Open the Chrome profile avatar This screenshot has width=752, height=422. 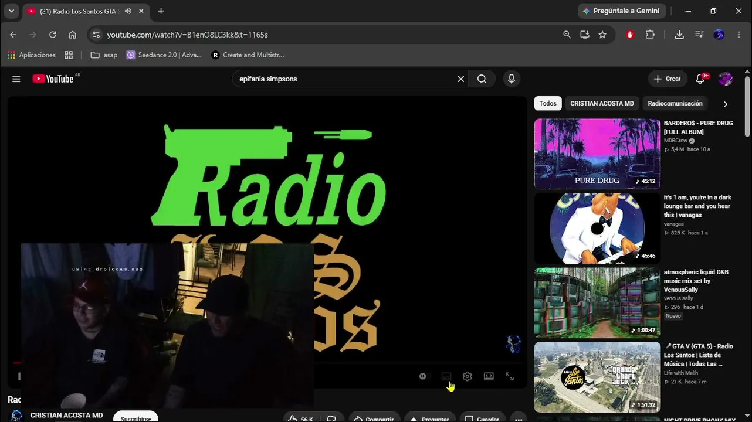tap(719, 35)
